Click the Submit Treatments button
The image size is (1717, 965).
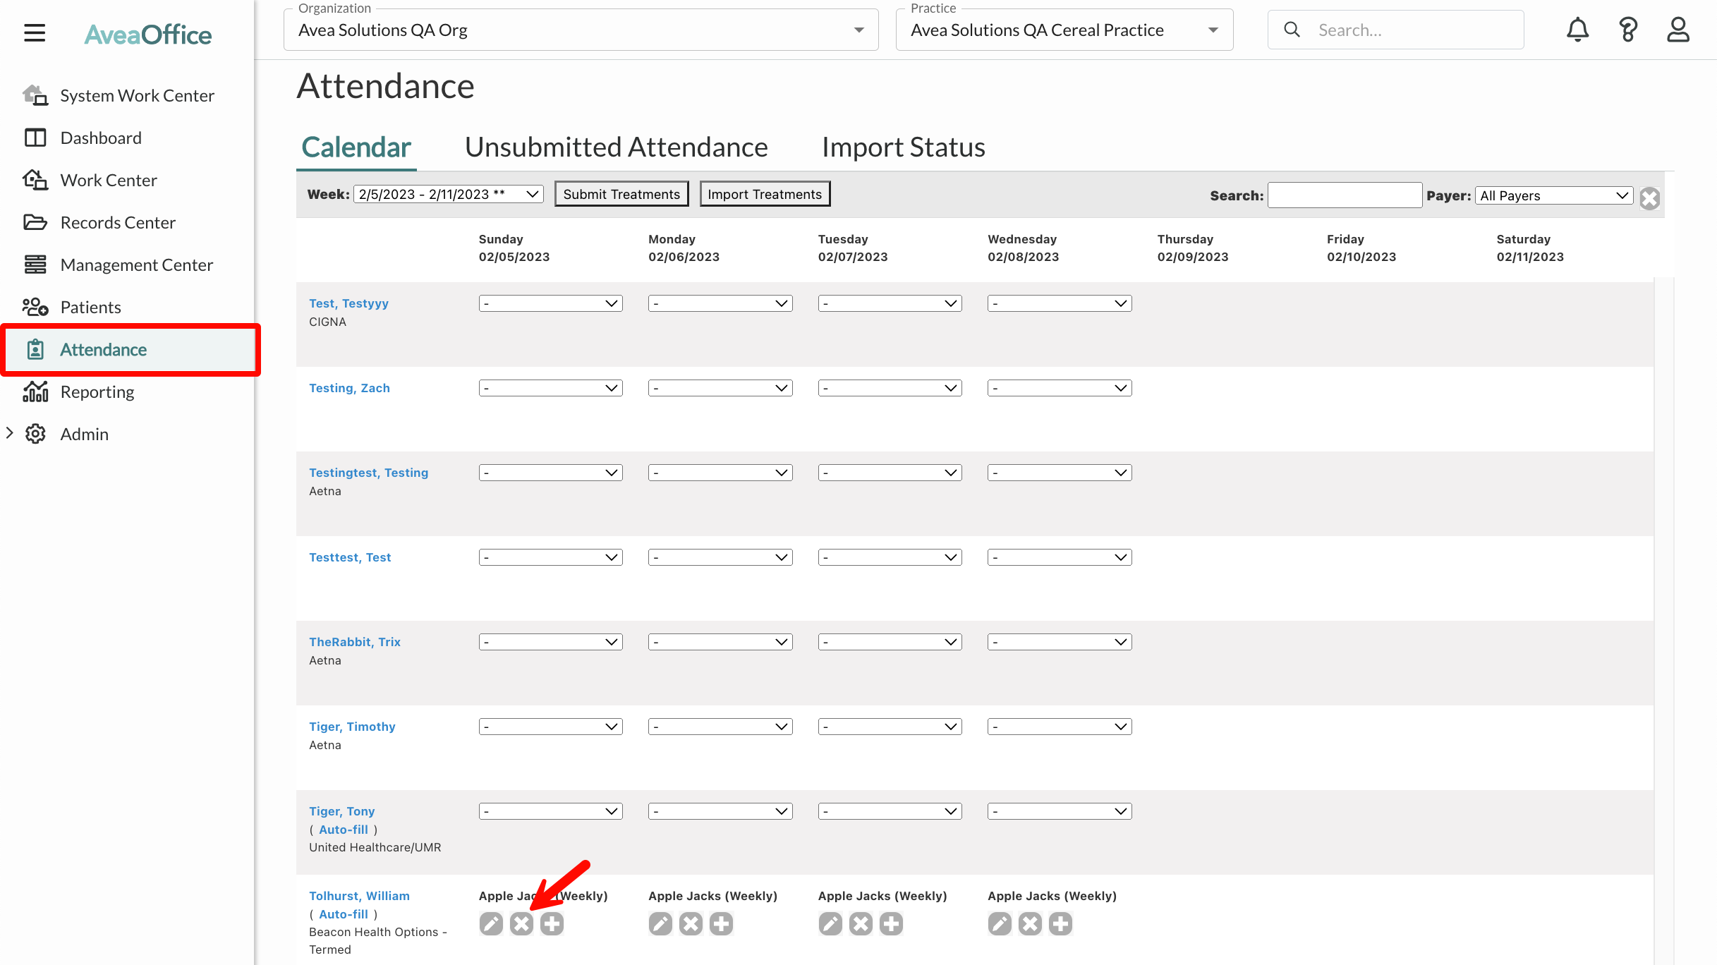(621, 194)
